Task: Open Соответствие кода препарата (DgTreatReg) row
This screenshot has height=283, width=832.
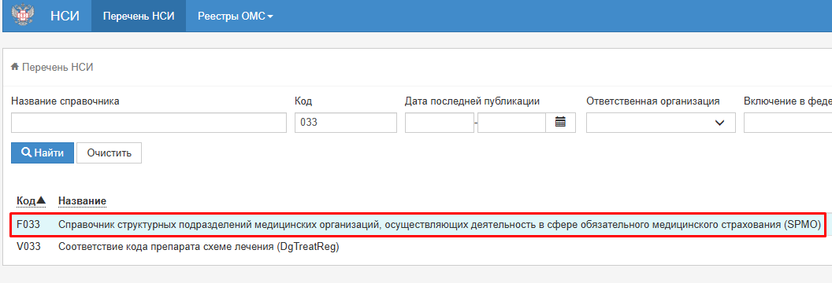Action: tap(199, 247)
